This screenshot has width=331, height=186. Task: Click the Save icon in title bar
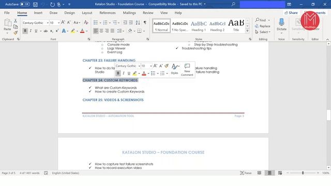(36, 5)
